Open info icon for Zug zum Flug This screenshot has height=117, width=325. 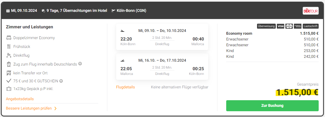click(x=80, y=64)
